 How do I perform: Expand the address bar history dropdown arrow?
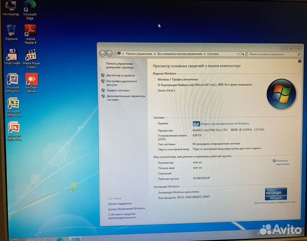point(237,54)
